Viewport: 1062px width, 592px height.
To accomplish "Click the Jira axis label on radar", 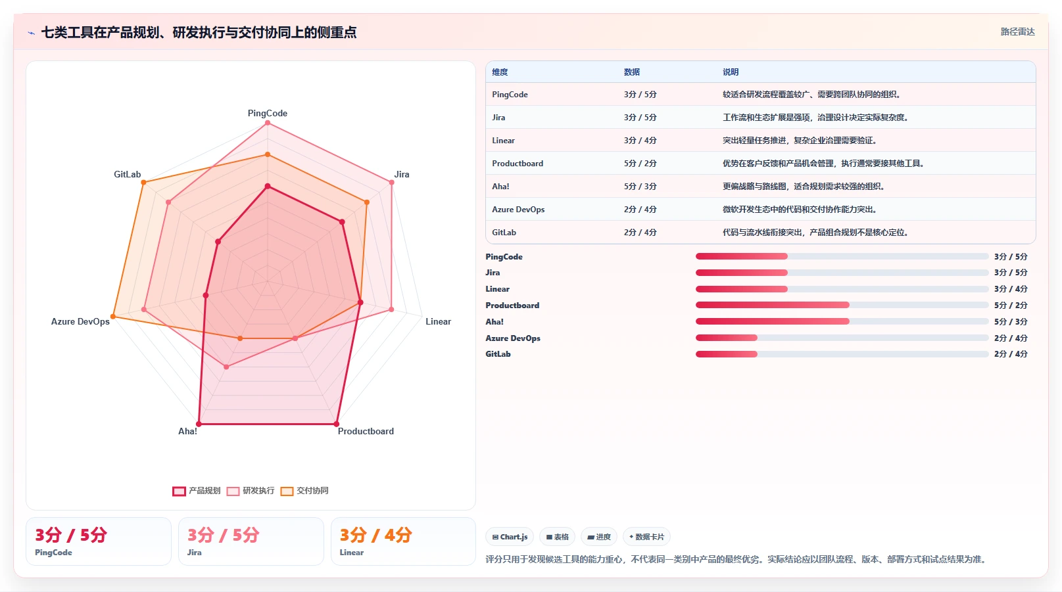I will (x=402, y=174).
